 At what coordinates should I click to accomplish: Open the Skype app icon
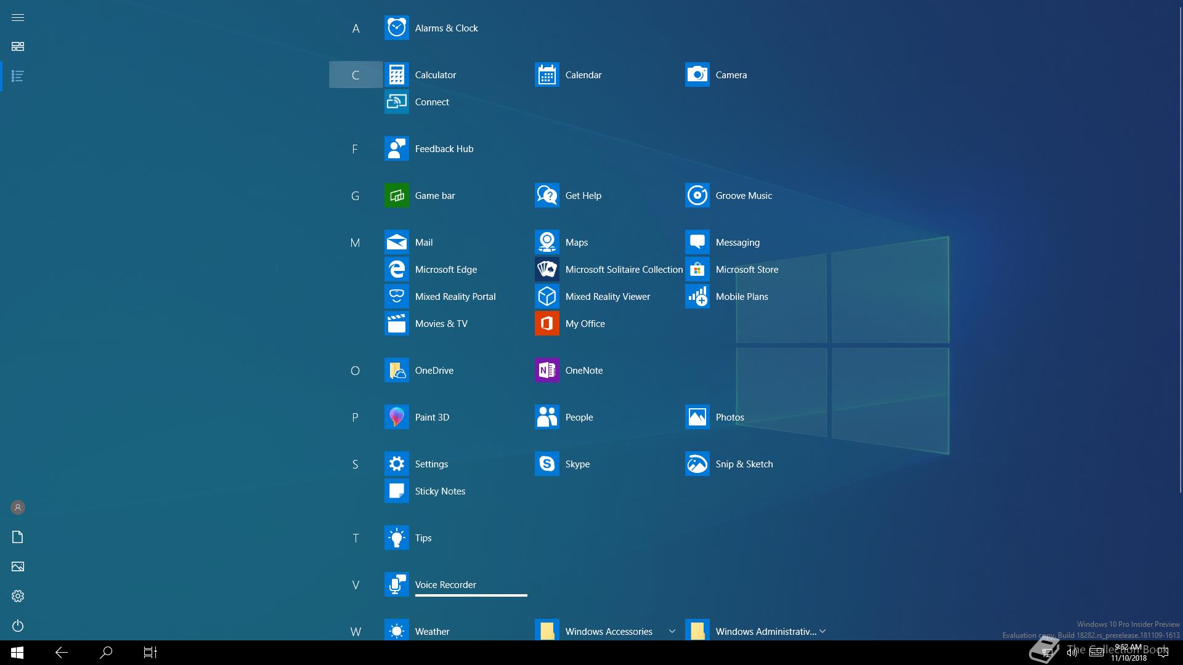(x=547, y=464)
